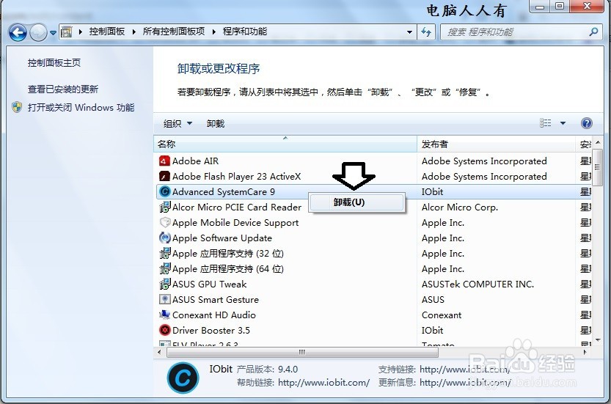Click the shield icon beside Windows 功能
The image size is (611, 404).
click(x=17, y=107)
